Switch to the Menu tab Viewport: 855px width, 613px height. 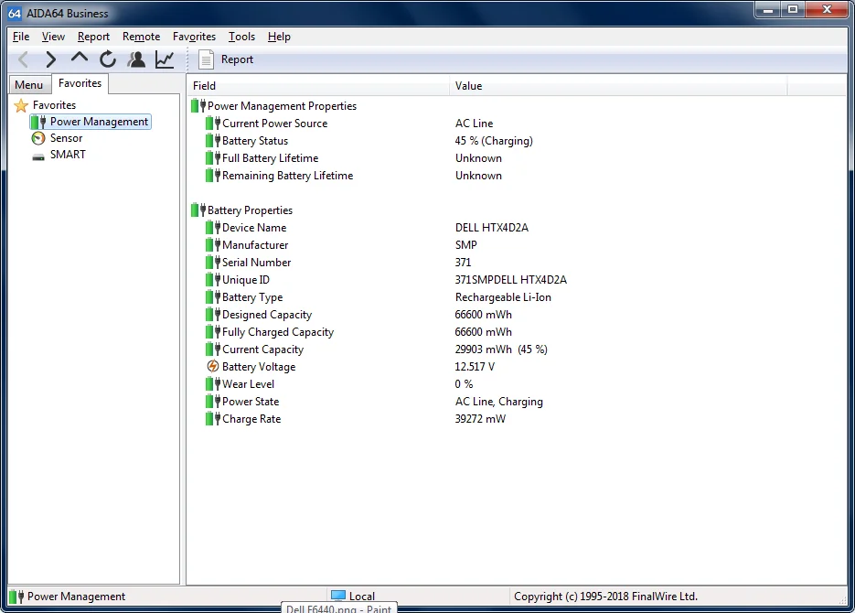(29, 84)
